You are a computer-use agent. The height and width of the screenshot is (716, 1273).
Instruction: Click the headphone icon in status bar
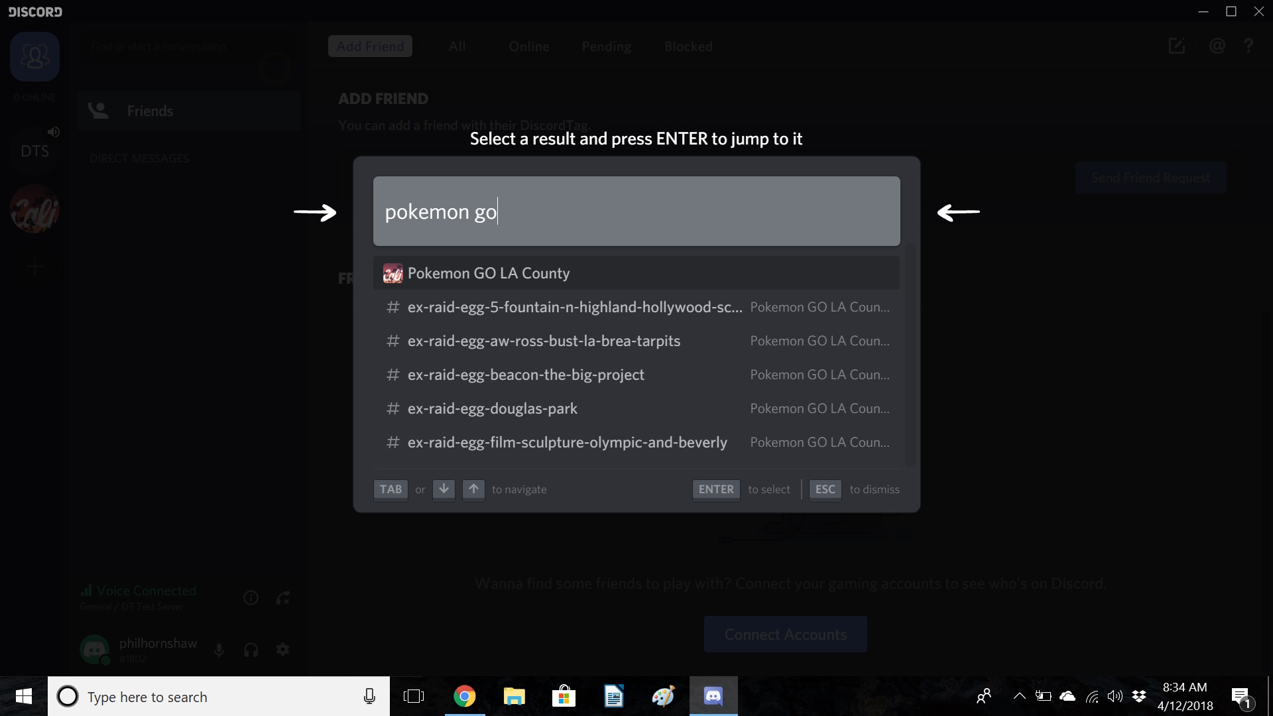tap(252, 650)
